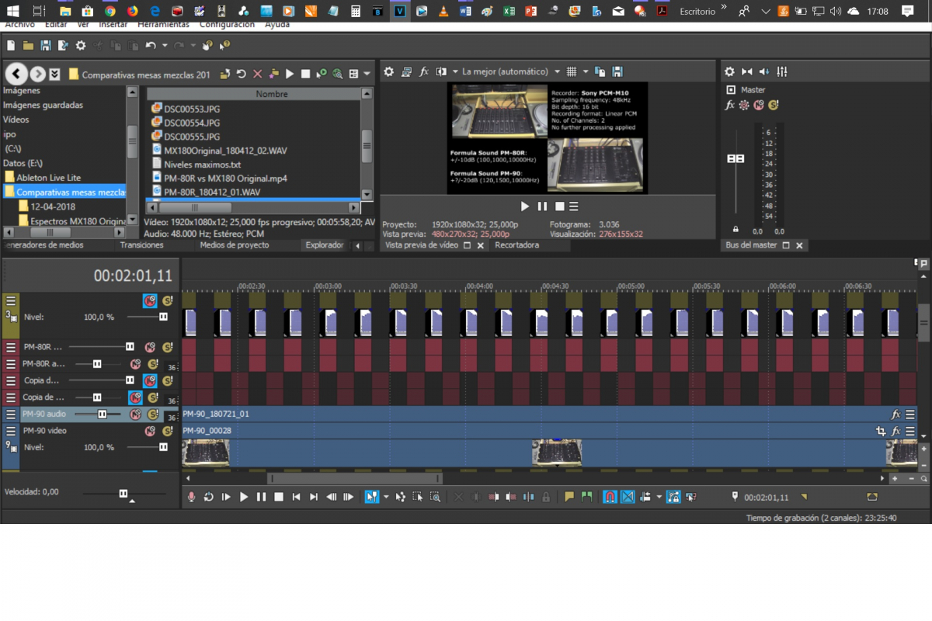Mute the PM-90 audio track
Screen dimensions: 932x621
(135, 415)
